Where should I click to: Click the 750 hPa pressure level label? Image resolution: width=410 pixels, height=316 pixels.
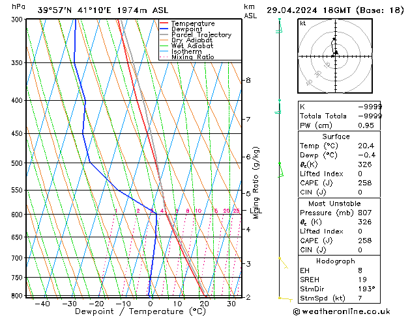click(18, 278)
